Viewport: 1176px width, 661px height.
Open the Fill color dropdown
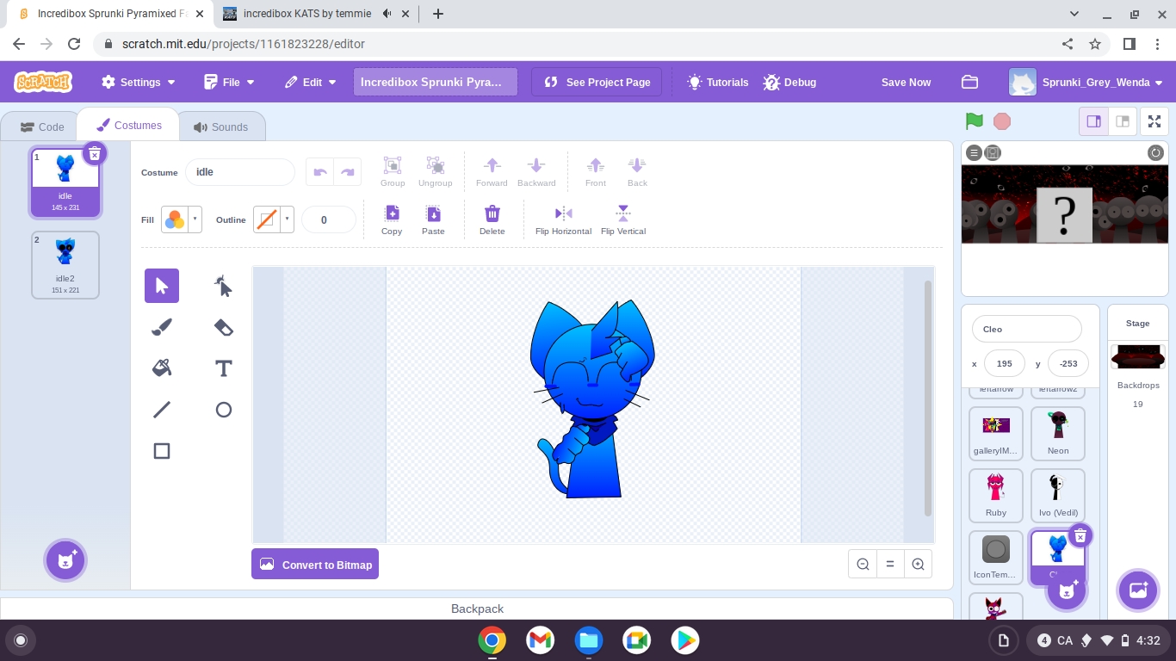pyautogui.click(x=195, y=219)
